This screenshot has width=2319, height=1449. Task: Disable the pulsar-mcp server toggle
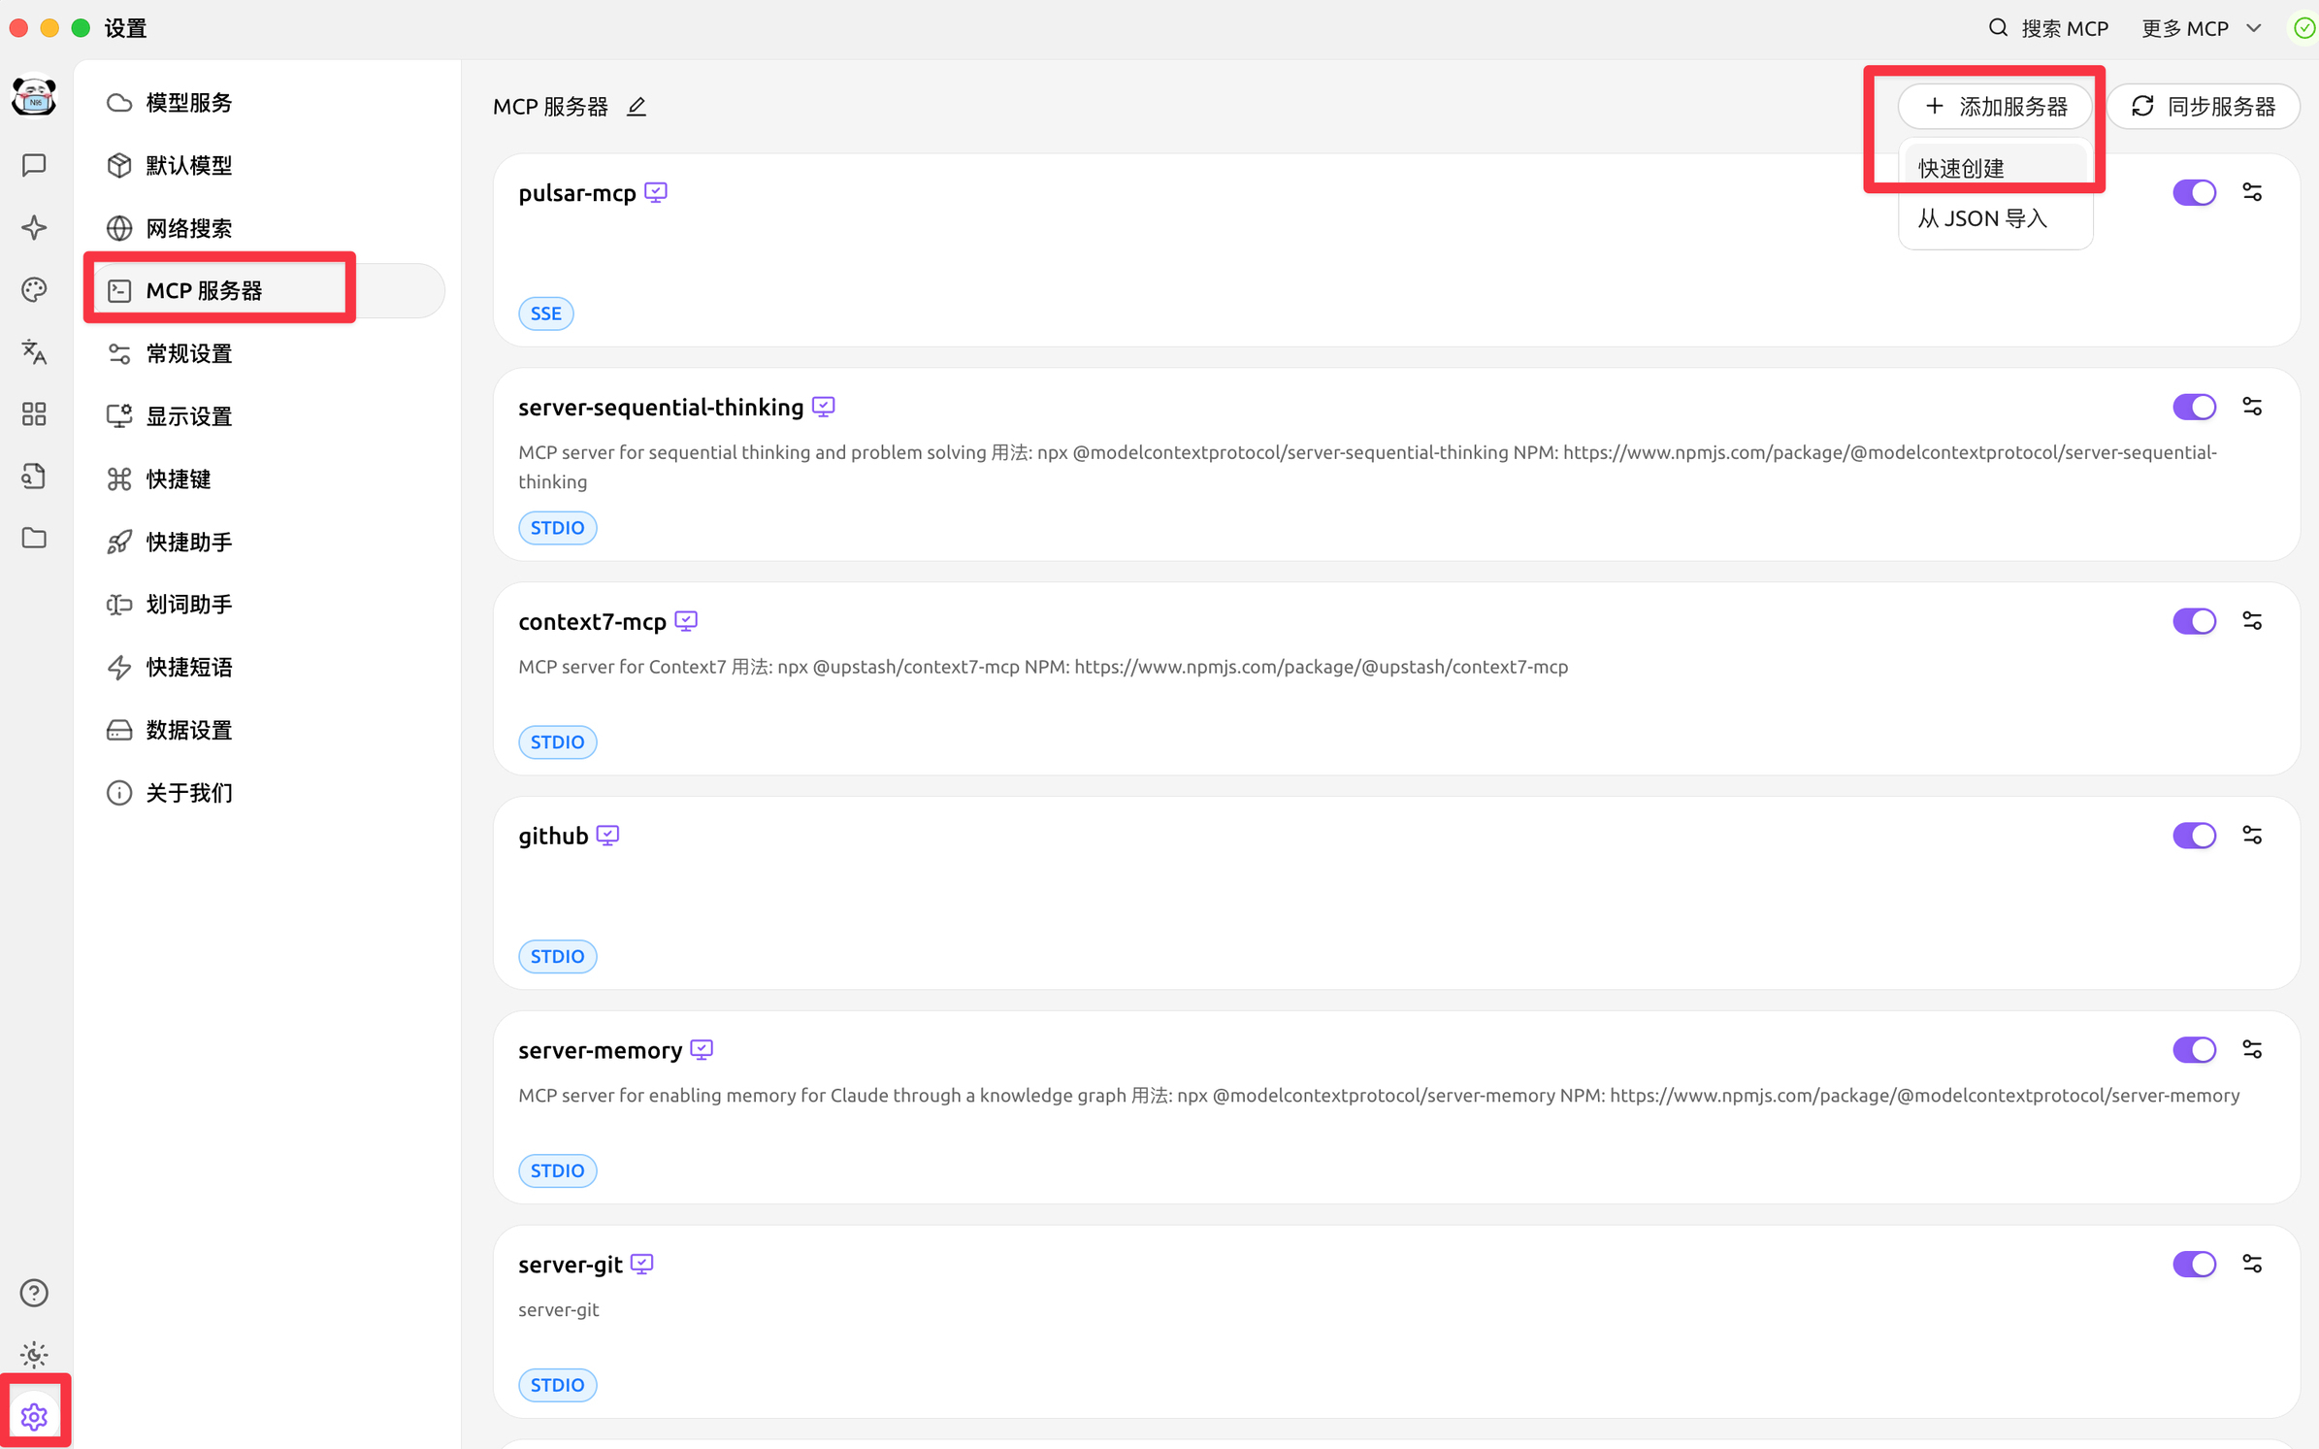click(x=2194, y=192)
